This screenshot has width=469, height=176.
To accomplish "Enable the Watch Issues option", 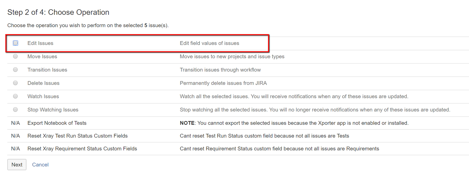I will click(15, 96).
